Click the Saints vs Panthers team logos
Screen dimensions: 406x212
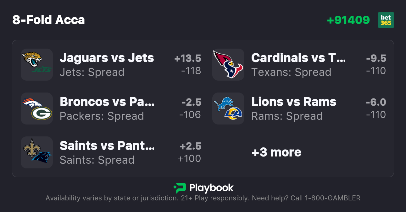point(37,152)
